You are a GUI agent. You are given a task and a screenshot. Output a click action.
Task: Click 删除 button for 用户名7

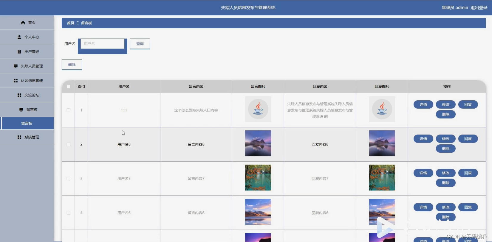446,183
